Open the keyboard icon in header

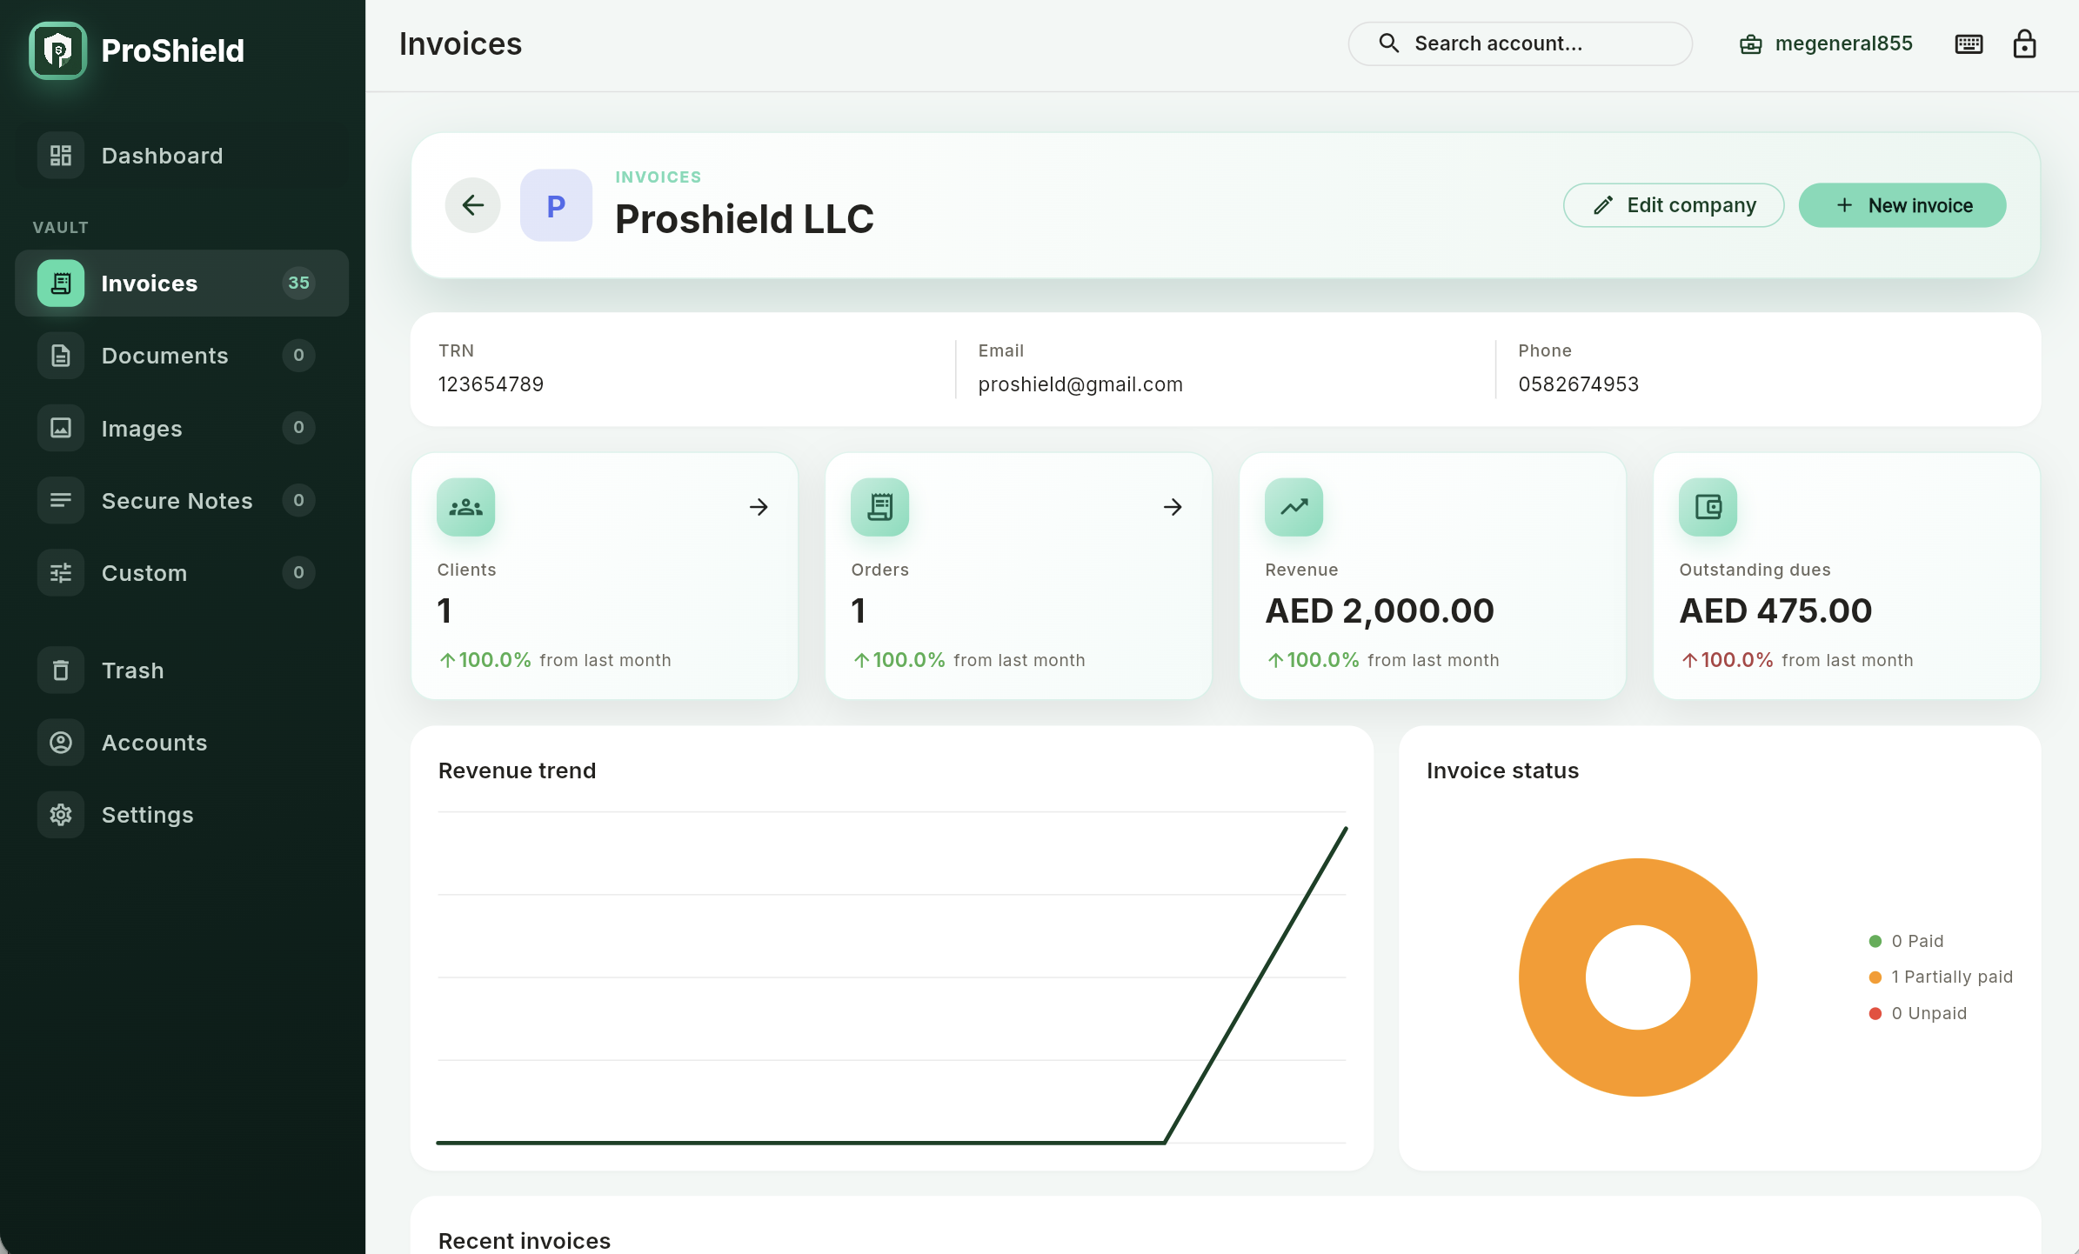[x=1969, y=44]
